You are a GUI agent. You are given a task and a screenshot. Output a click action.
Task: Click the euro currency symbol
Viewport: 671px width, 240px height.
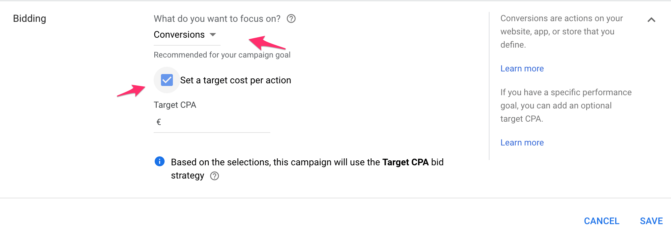point(159,122)
